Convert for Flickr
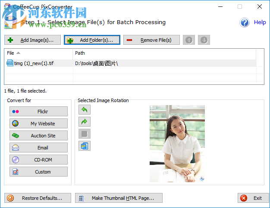This screenshot has height=208, width=270. coord(38,112)
